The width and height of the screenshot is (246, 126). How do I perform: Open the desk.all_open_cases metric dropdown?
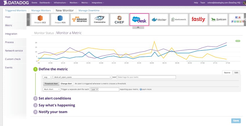tap(82, 77)
